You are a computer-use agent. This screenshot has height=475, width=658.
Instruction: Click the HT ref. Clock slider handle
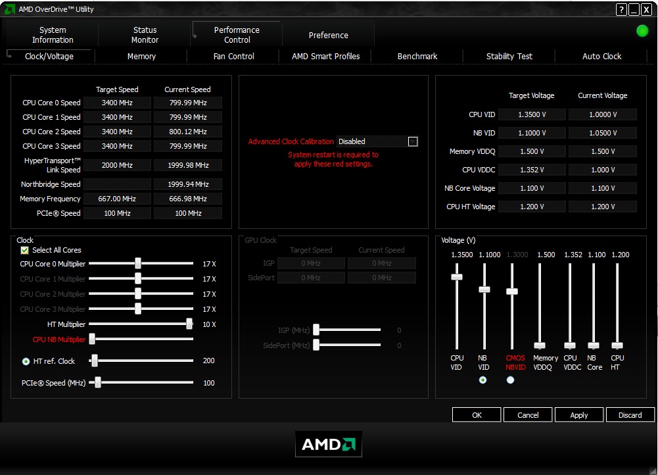click(95, 361)
